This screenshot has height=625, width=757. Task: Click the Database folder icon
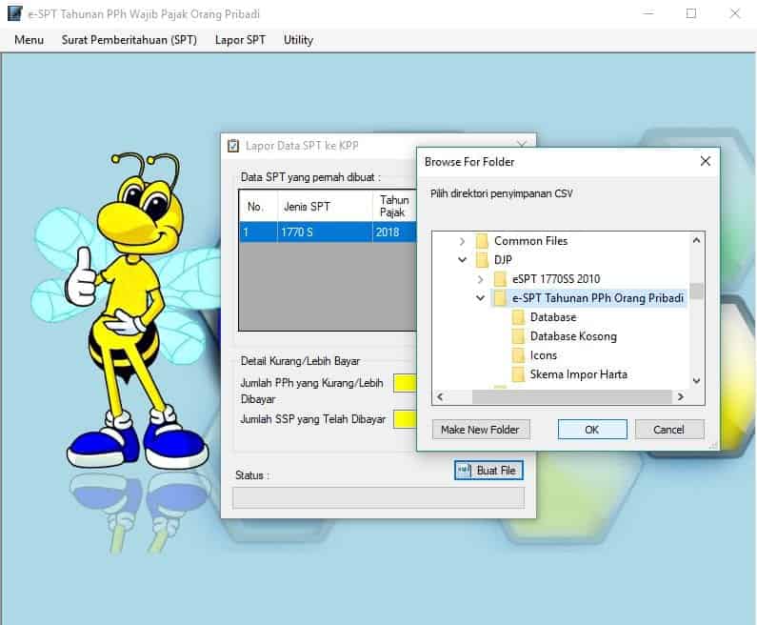[x=518, y=317]
